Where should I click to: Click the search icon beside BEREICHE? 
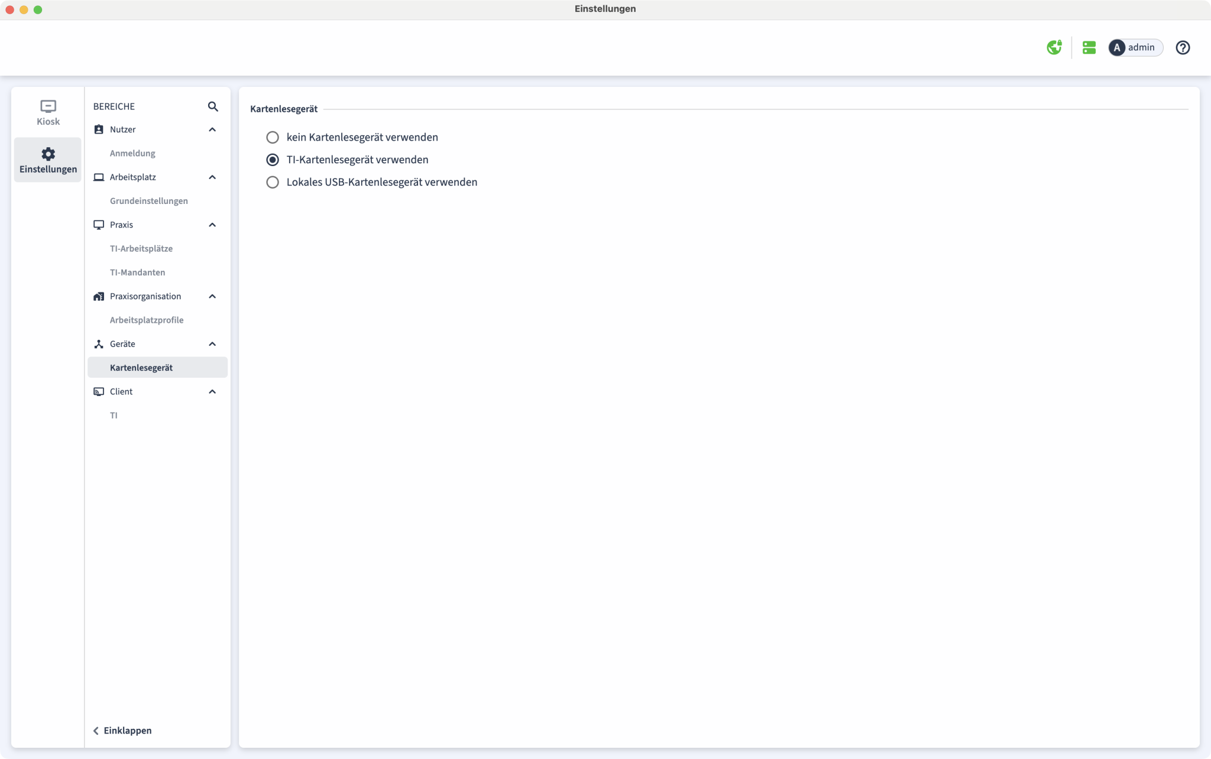[x=213, y=106]
